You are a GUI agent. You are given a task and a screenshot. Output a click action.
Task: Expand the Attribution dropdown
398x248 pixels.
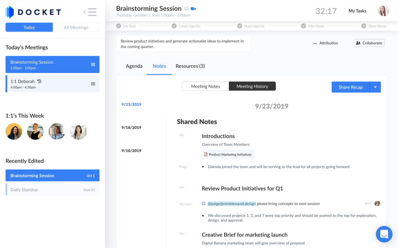coord(325,43)
